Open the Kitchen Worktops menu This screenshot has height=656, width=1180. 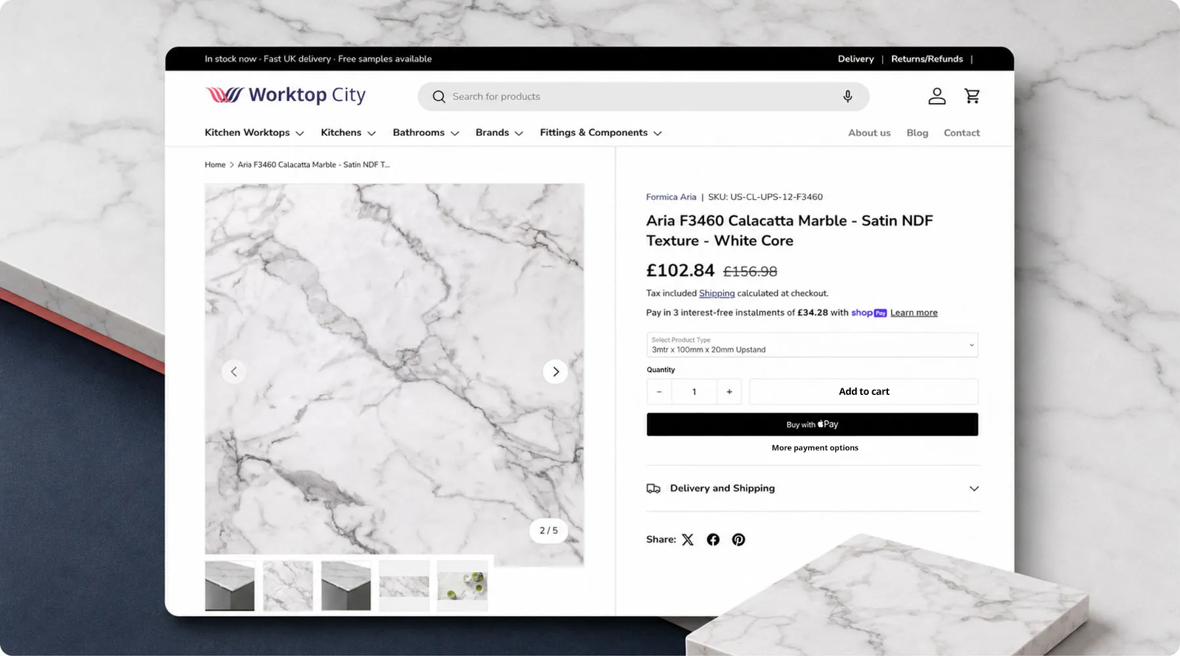(255, 133)
